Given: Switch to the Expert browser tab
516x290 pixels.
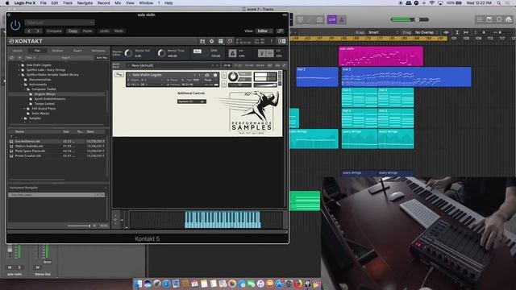Looking at the screenshot, I should point(77,51).
